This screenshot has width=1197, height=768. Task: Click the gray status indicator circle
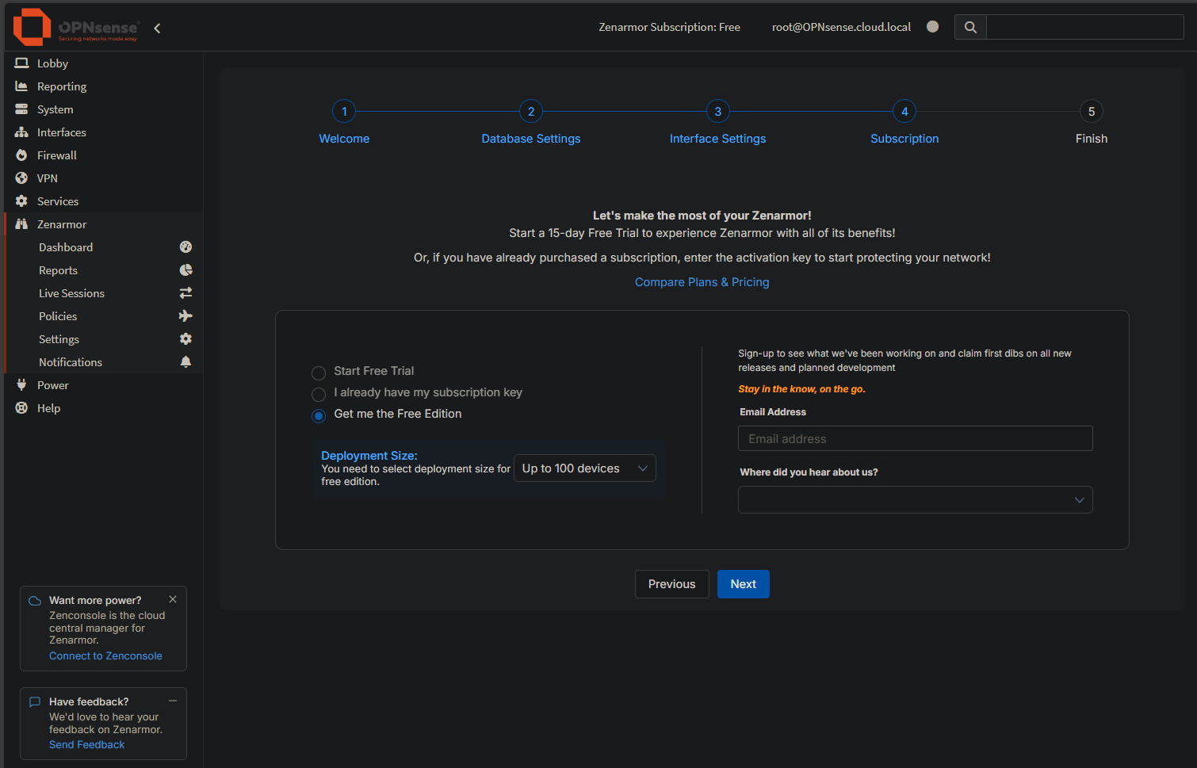[933, 26]
